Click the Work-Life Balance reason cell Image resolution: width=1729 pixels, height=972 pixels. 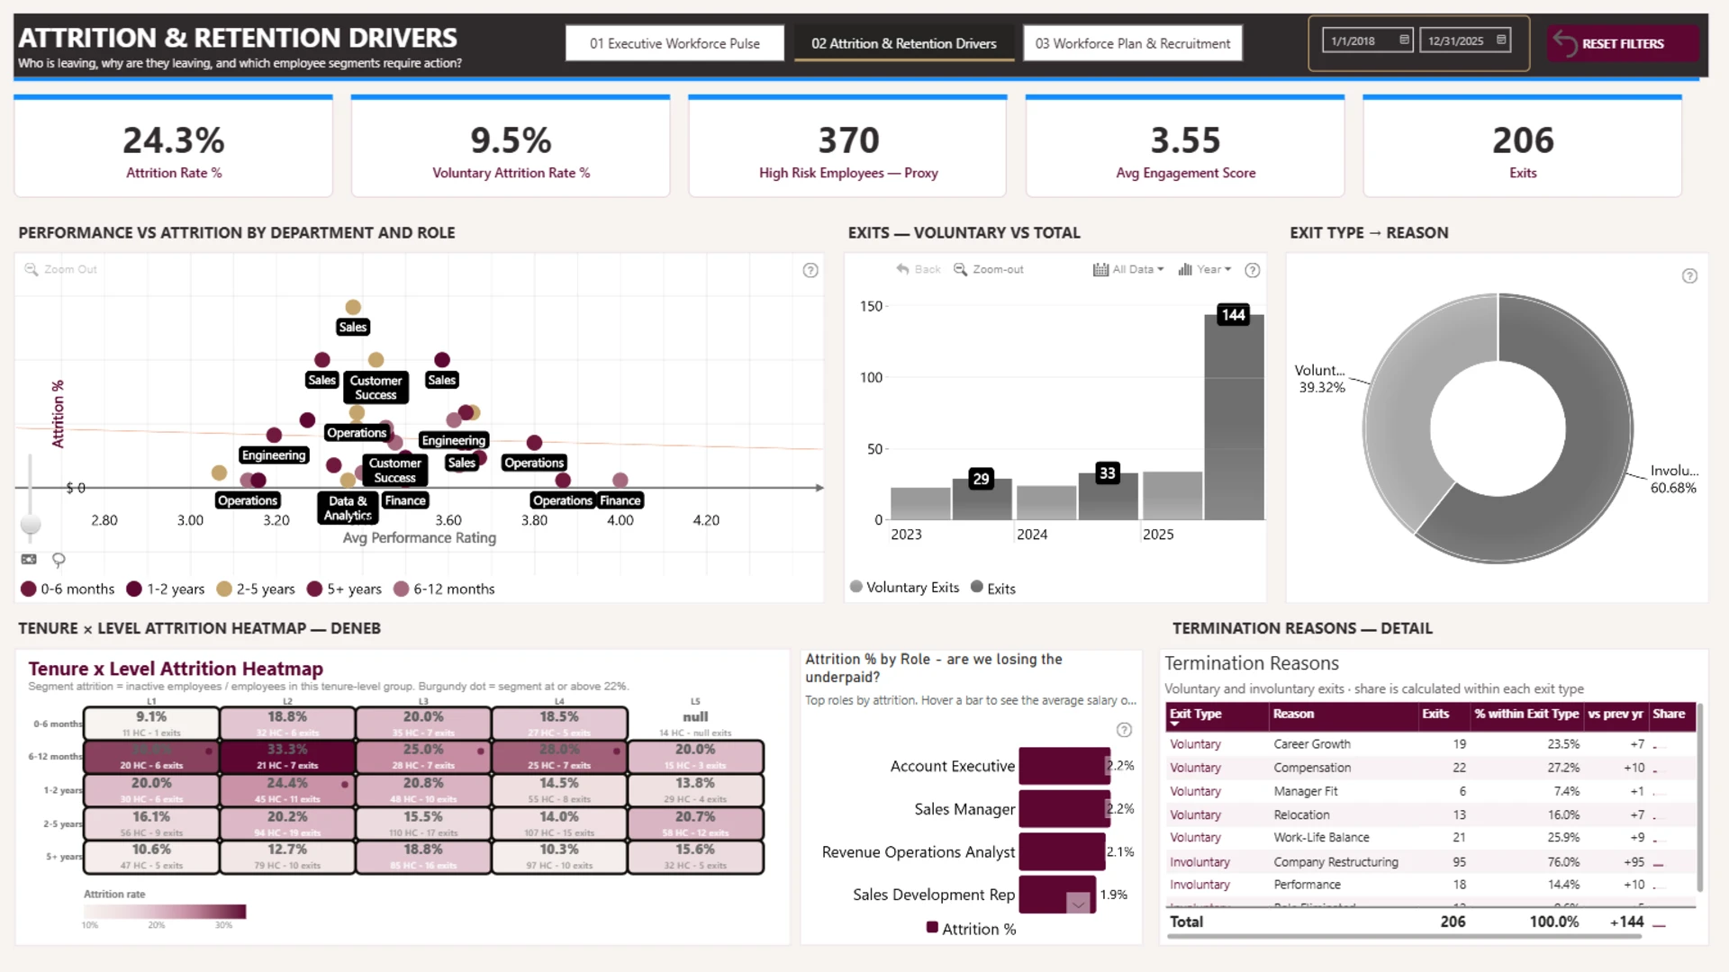tap(1321, 837)
